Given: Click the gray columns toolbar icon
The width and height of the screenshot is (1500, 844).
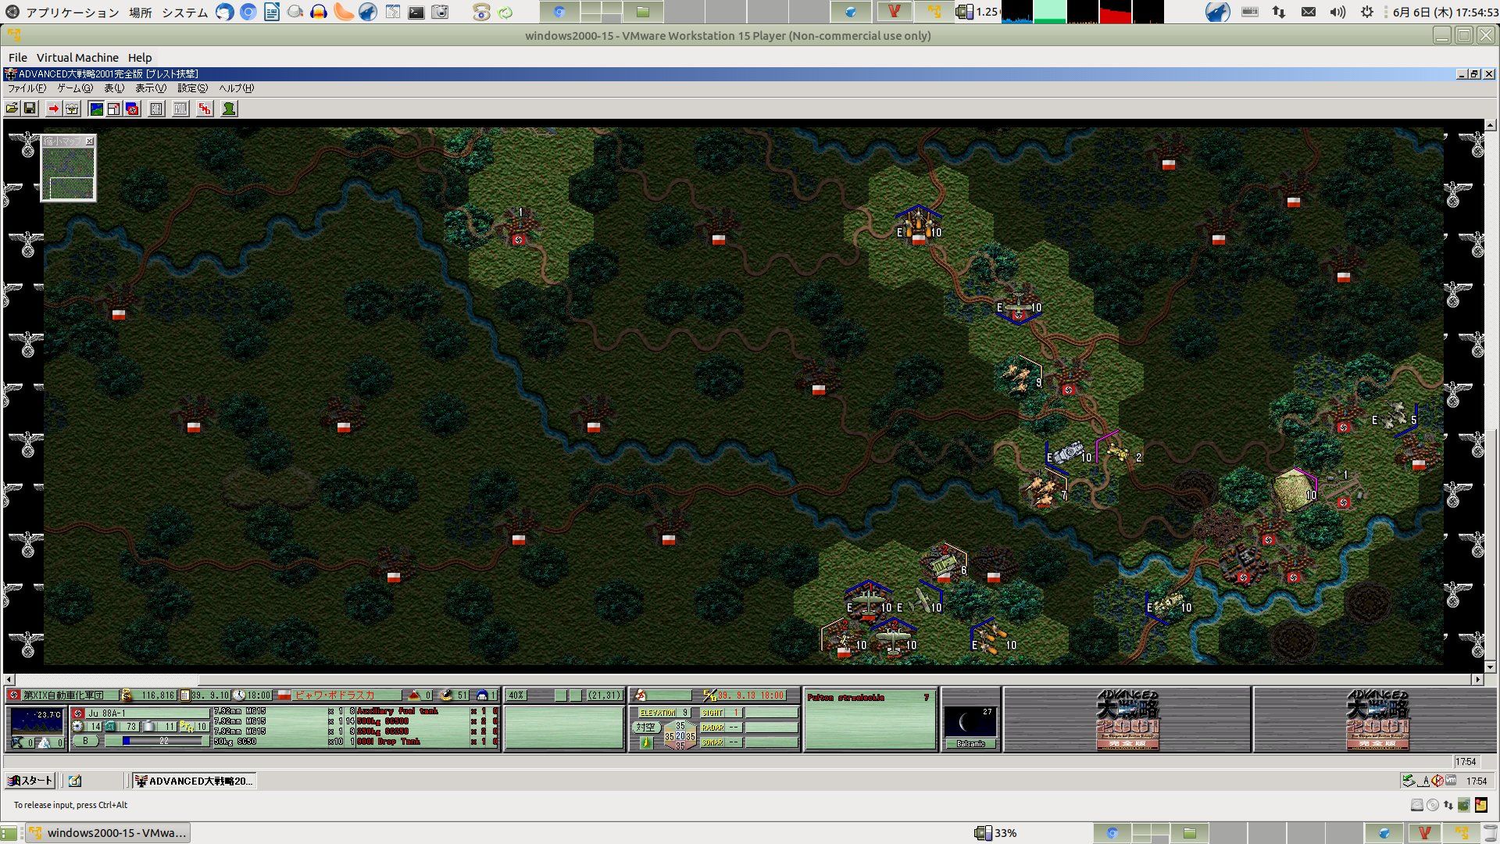Looking at the screenshot, I should (180, 109).
